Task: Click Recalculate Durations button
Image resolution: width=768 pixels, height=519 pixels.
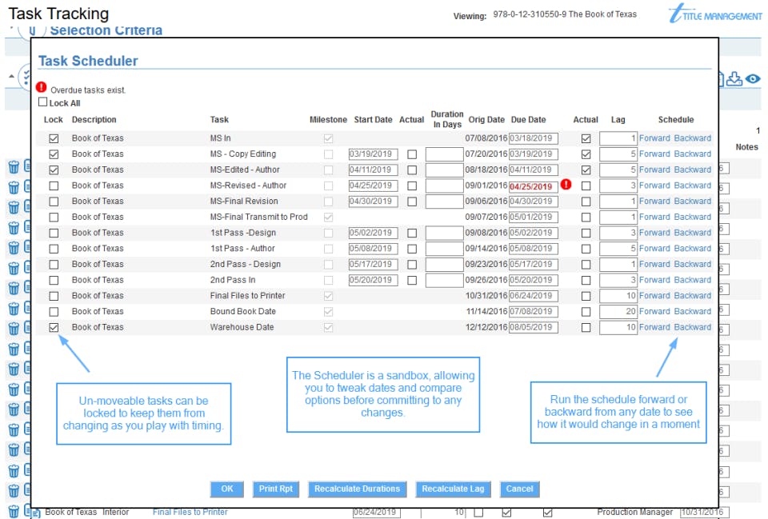Action: (x=357, y=489)
